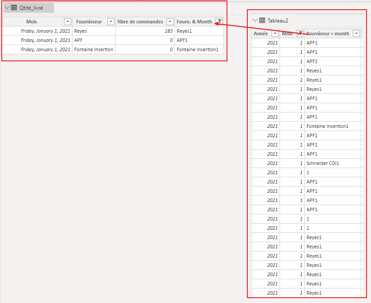Open the Fourn. & Month filter icon
The width and height of the screenshot is (371, 303).
(x=220, y=22)
